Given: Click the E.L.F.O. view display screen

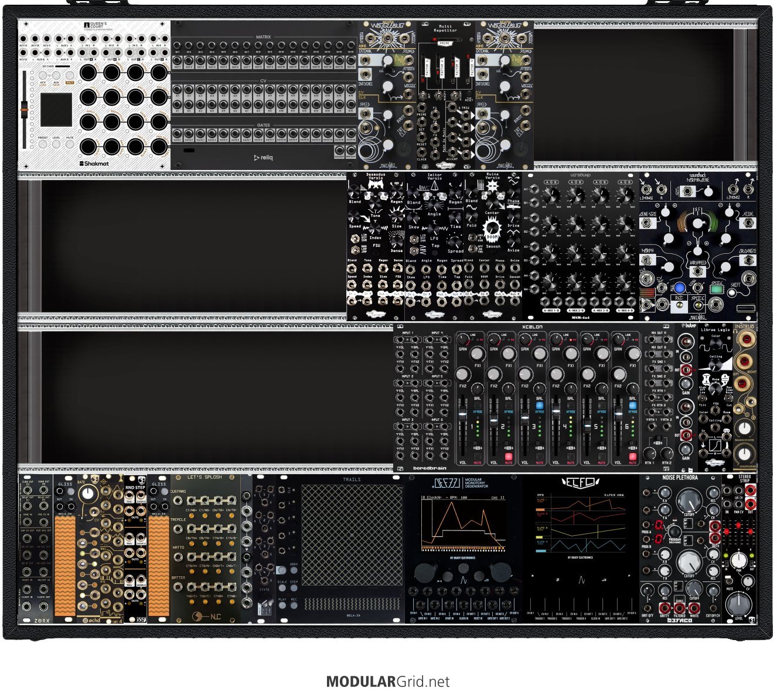Looking at the screenshot, I should [580, 523].
